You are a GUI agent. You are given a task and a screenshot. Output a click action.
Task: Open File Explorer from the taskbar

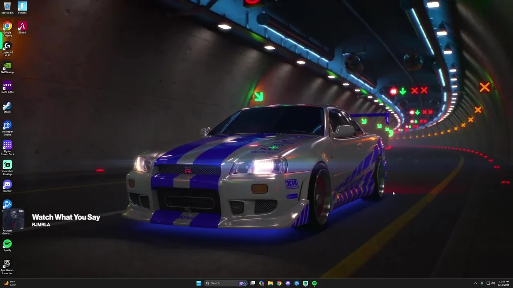tap(271, 283)
